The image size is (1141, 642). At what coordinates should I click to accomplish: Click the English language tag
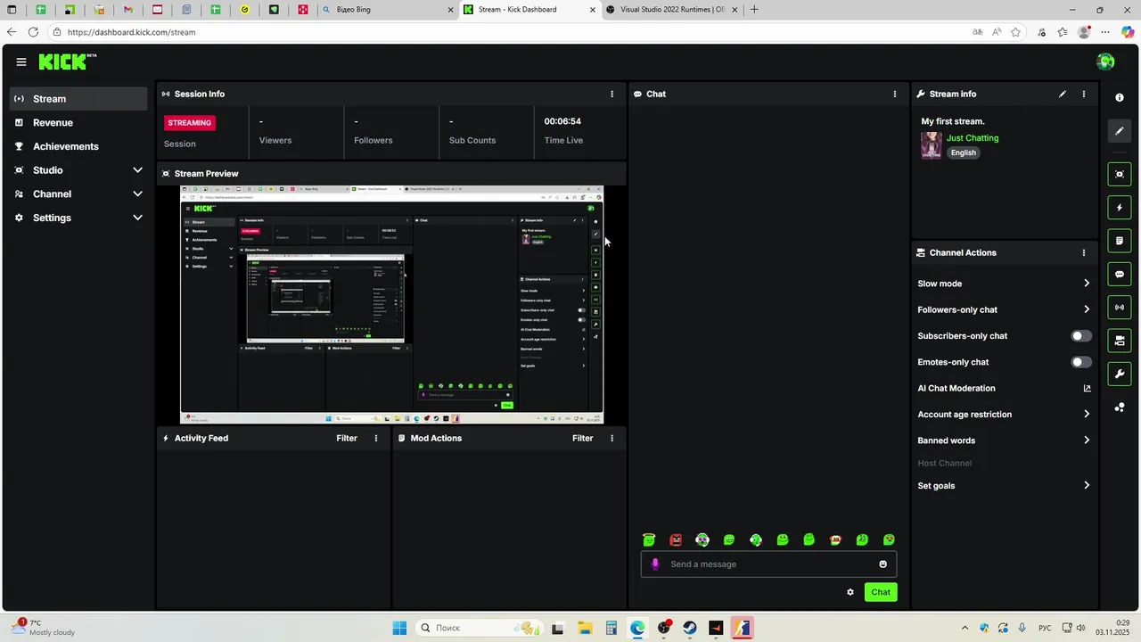(x=963, y=152)
